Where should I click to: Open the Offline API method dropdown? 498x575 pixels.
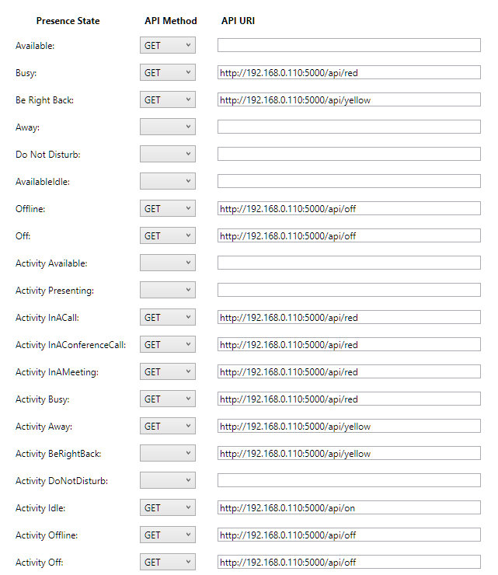click(x=168, y=209)
